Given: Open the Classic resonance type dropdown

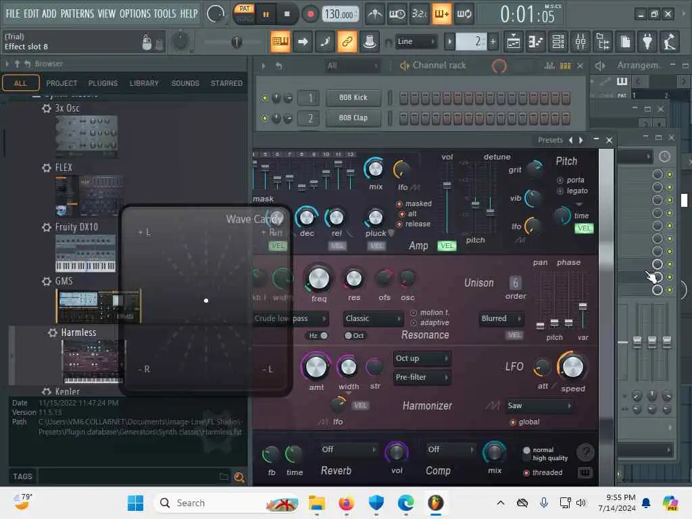Looking at the screenshot, I should tap(372, 319).
